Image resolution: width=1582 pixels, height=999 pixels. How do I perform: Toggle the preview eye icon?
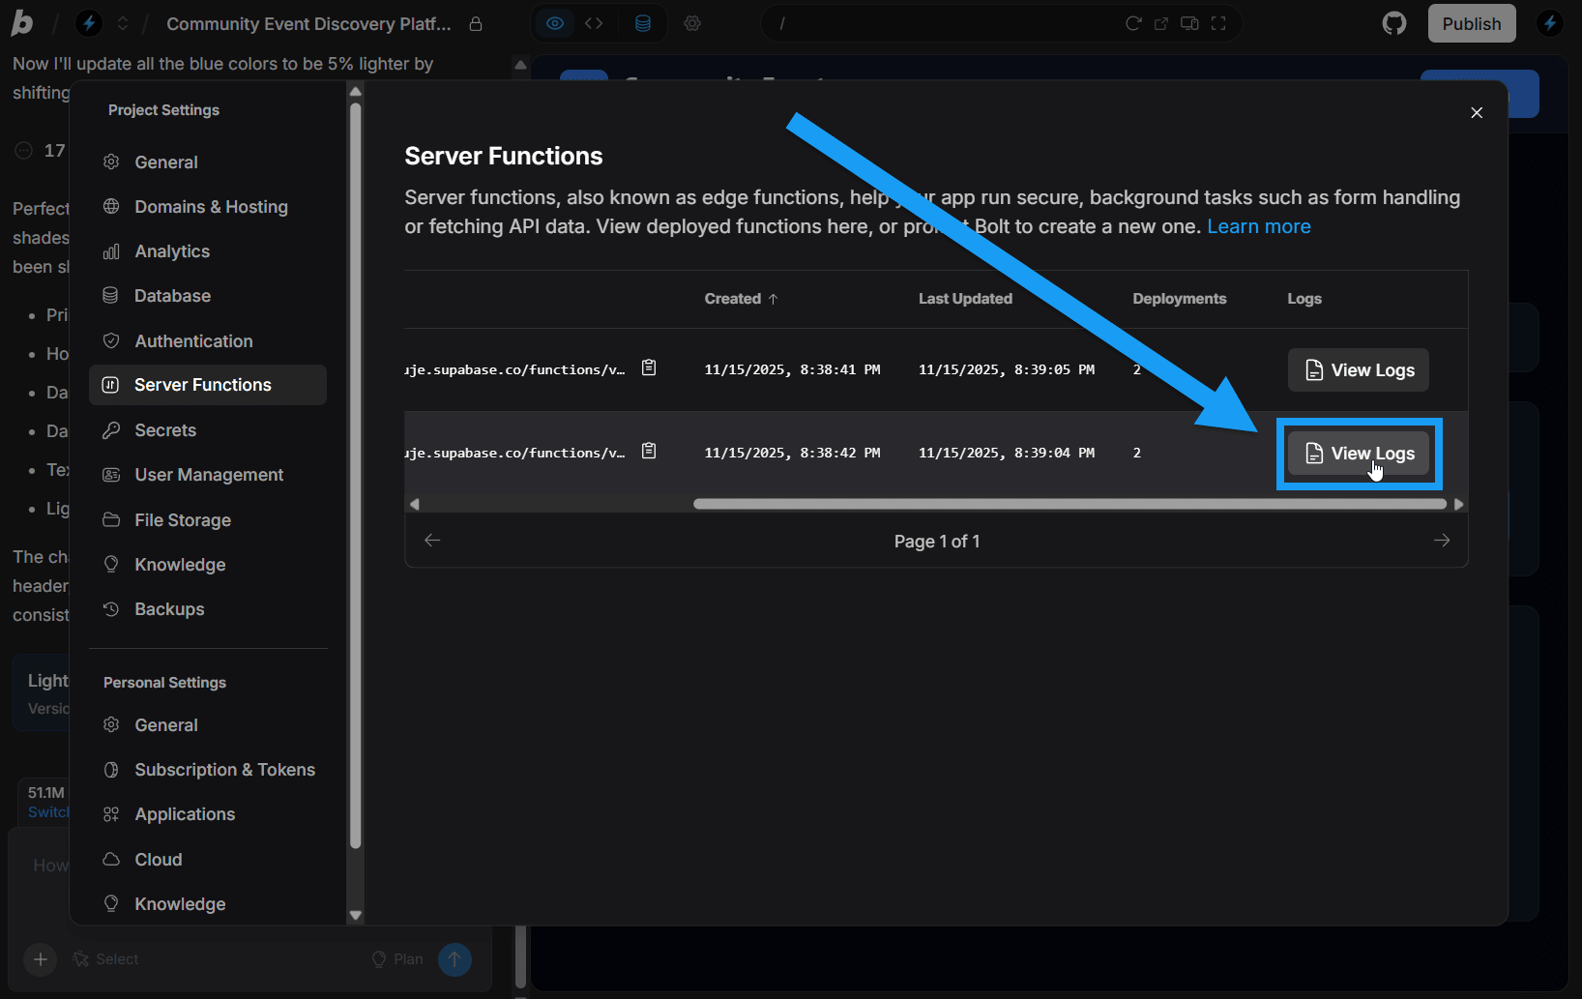(x=554, y=23)
